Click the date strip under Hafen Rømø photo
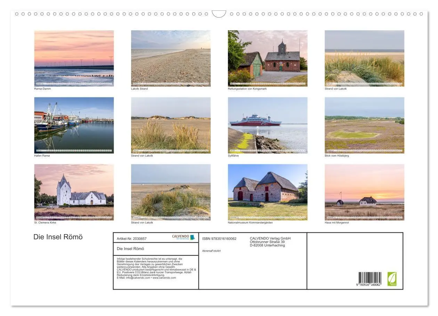 [x=74, y=150]
